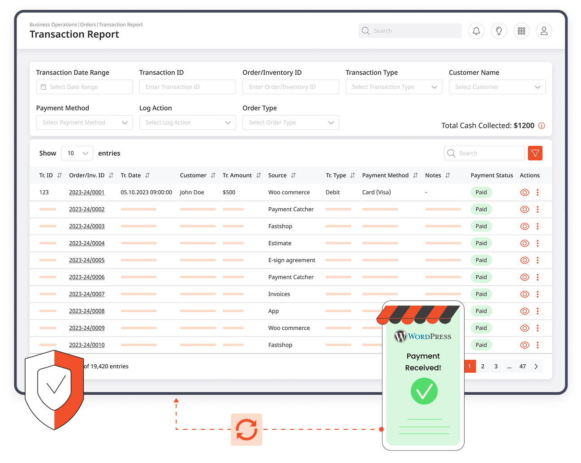Sort by Payment Method column arrows
This screenshot has width=581, height=463.
pos(415,175)
